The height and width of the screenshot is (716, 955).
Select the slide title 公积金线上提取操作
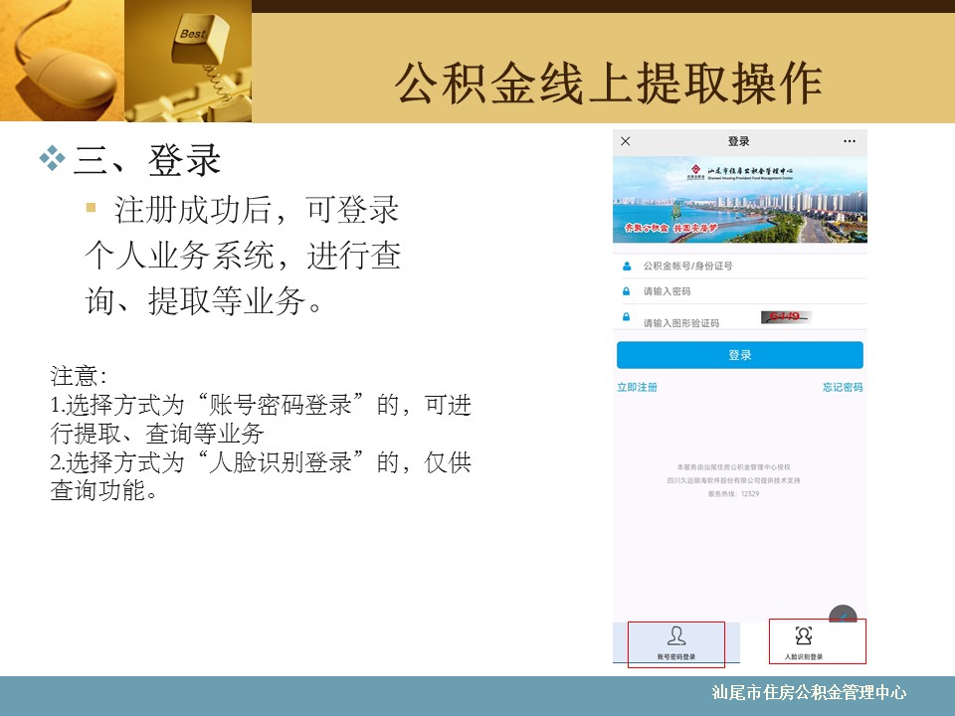tap(608, 84)
